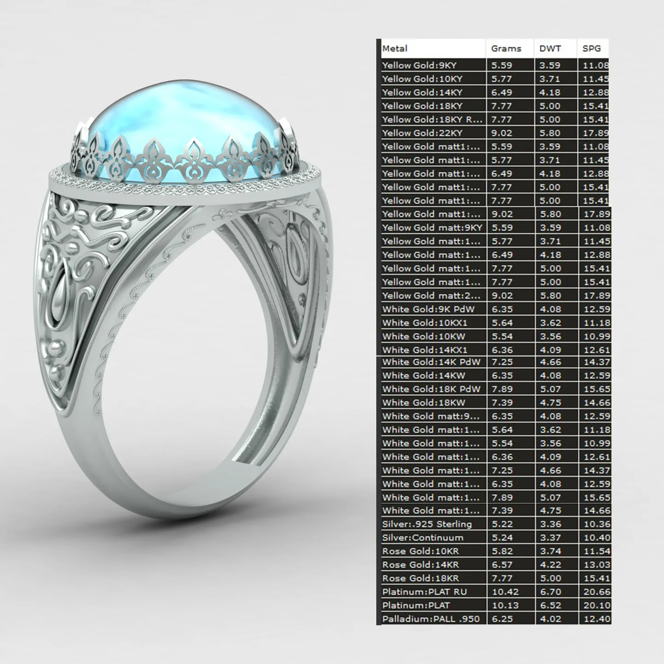This screenshot has height=664, width=664.
Task: Click the Yellow Gold:10KY metal name
Action: point(422,79)
